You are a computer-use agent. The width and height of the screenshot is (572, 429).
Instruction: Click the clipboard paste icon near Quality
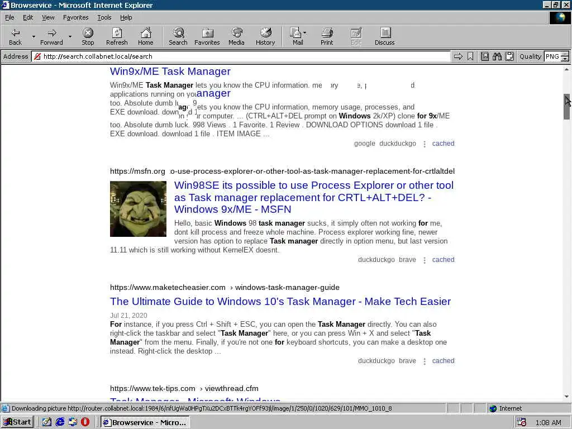509,56
